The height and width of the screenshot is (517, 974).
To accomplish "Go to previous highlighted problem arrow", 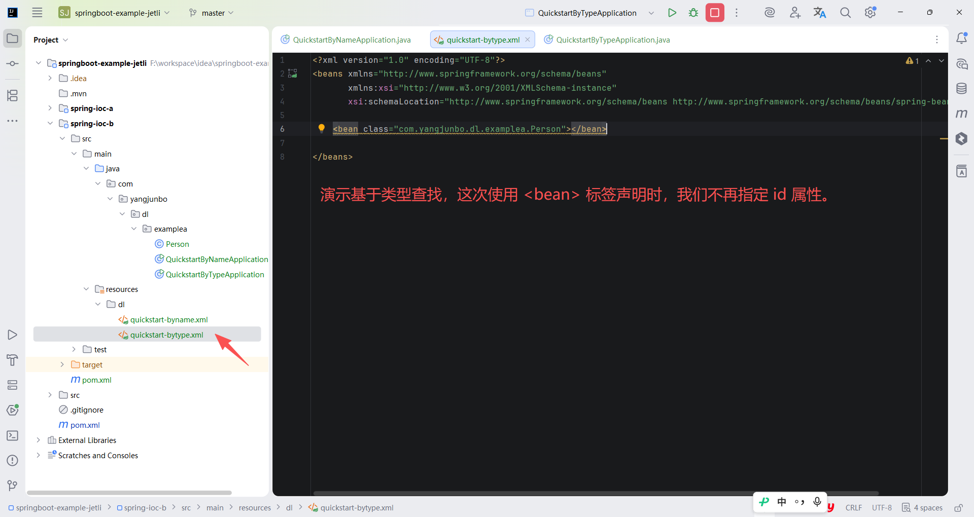I will click(x=928, y=61).
